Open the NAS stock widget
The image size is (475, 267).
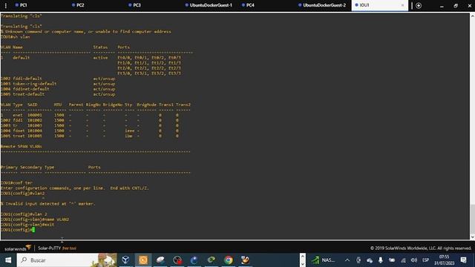(324, 260)
